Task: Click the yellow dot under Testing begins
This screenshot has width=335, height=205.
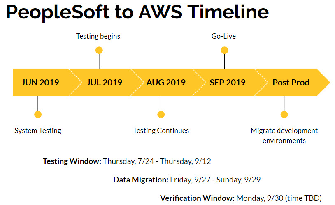Action: (x=99, y=51)
